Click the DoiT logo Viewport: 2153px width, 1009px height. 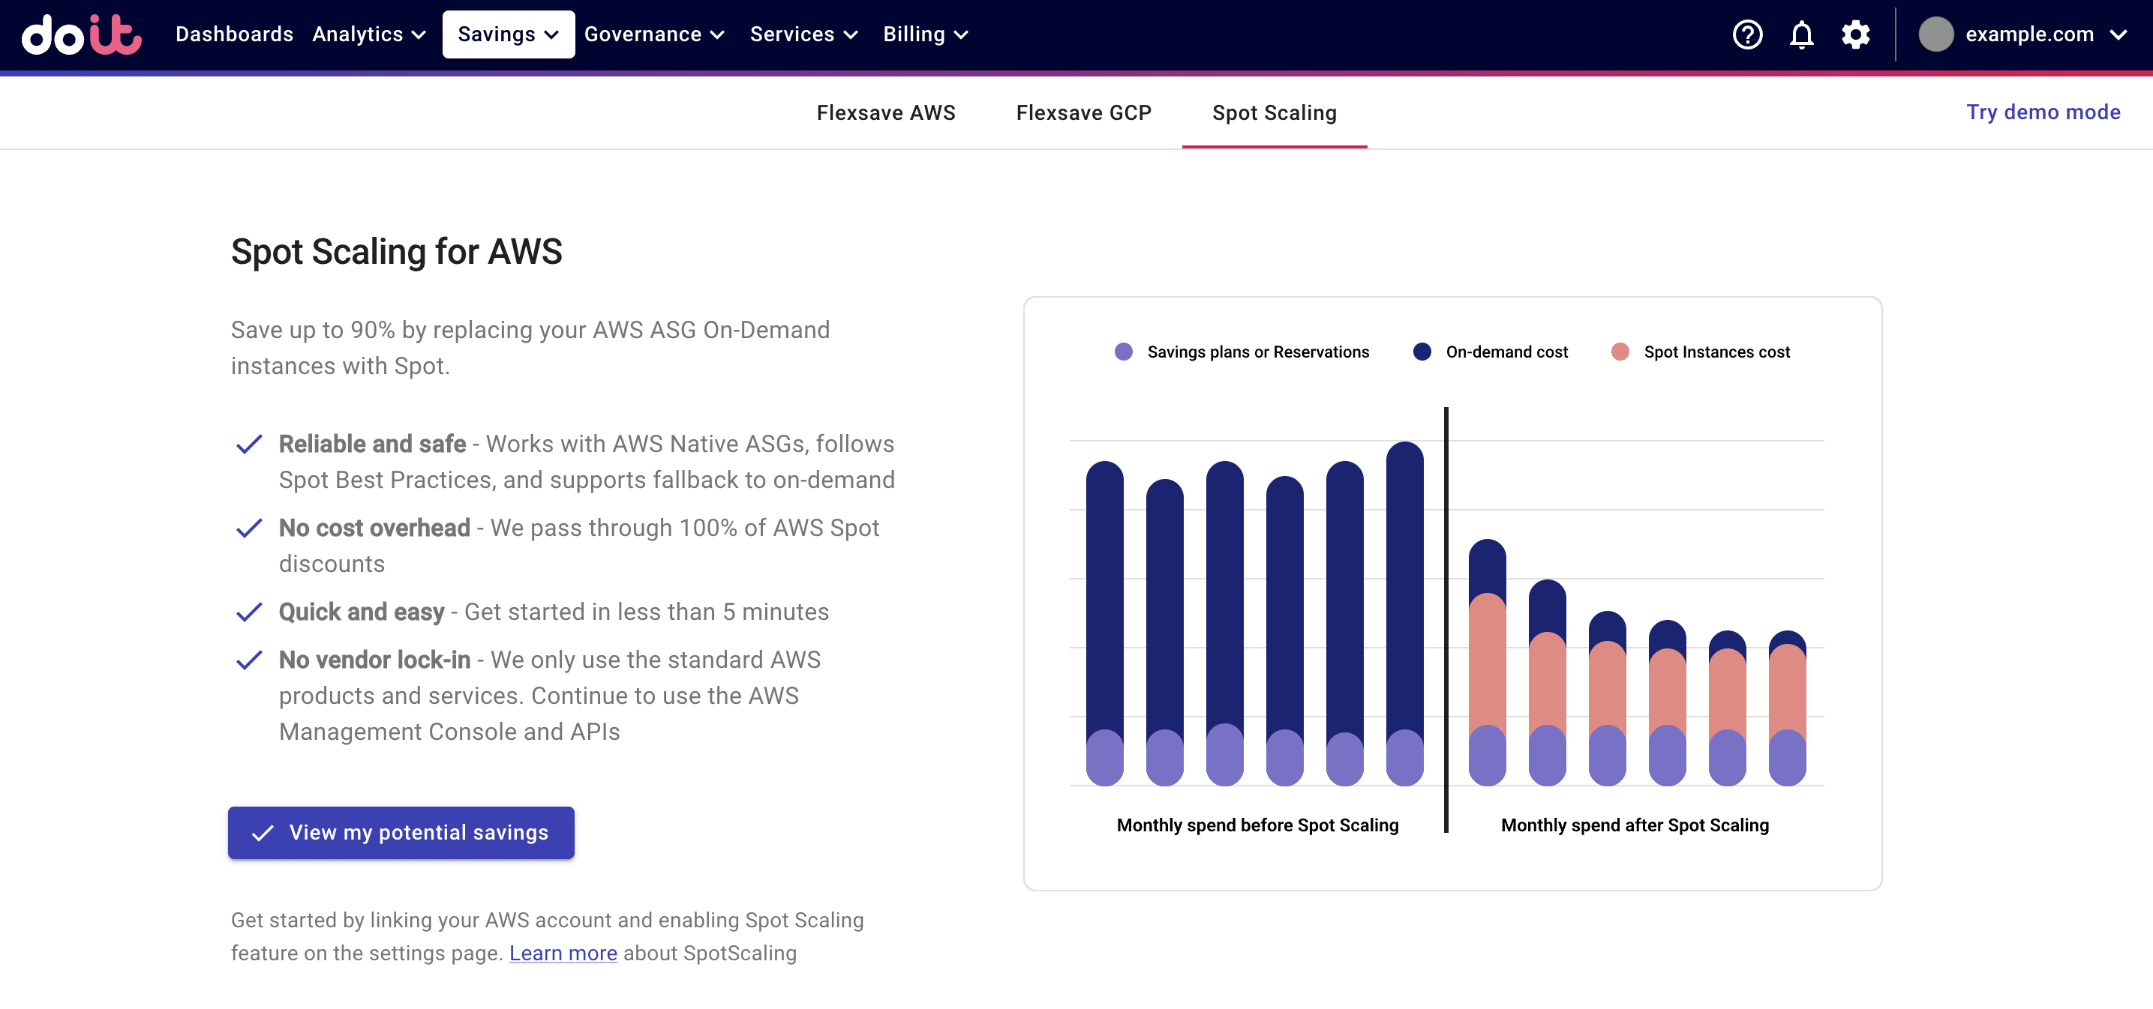coord(81,34)
